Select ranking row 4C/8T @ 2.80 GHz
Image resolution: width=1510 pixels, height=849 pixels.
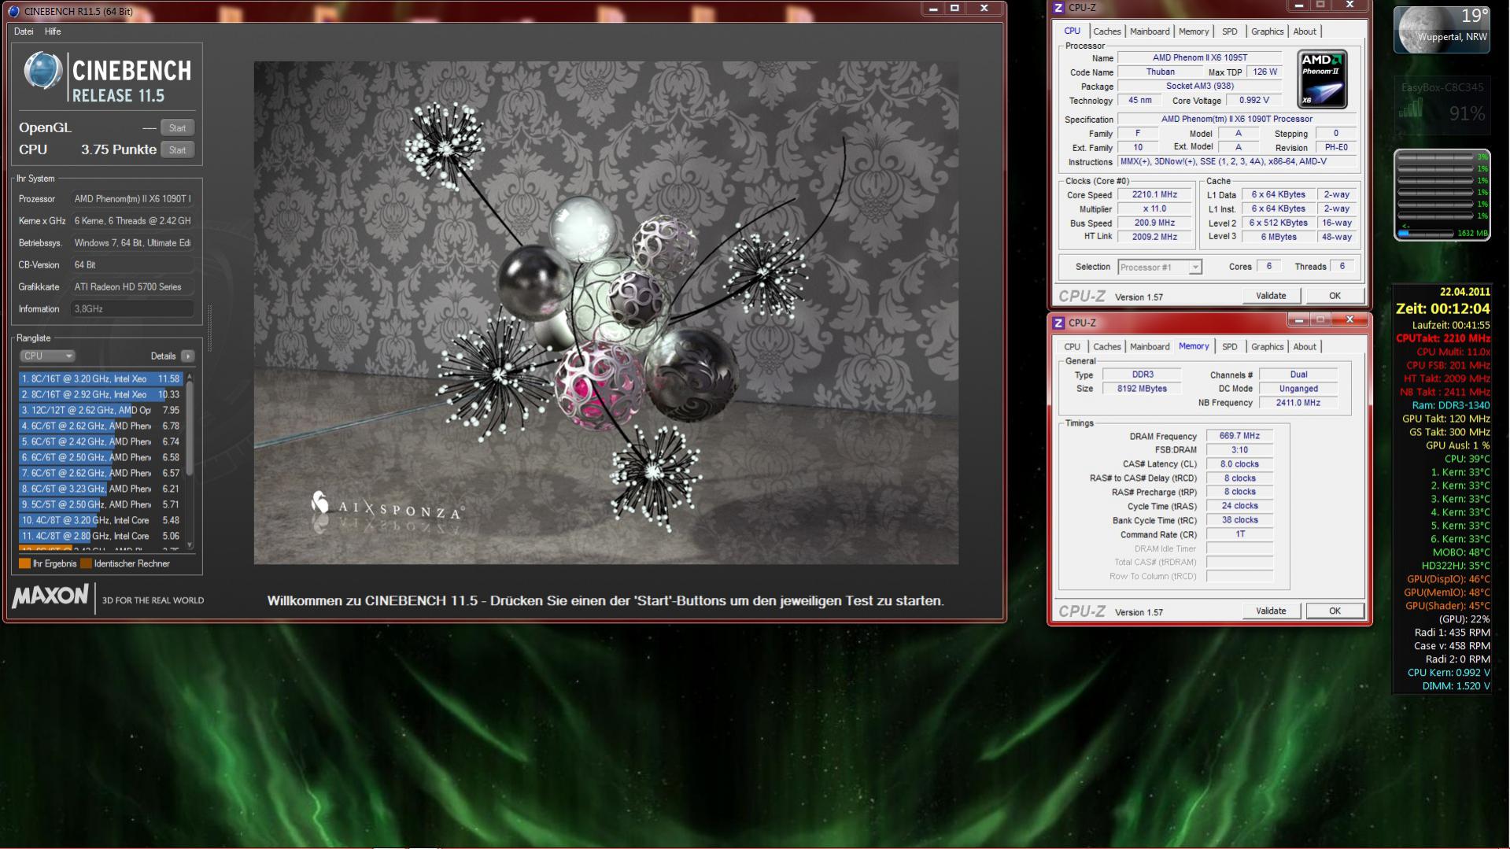click(102, 536)
